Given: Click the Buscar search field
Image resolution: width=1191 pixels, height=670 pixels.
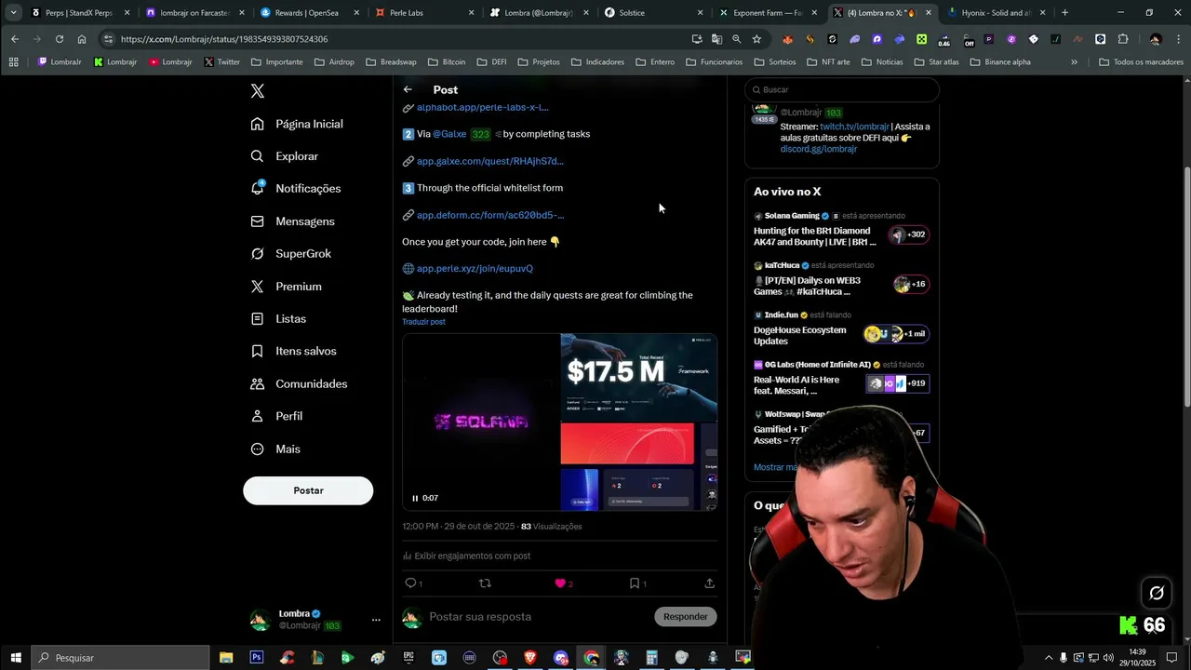Looking at the screenshot, I should pos(842,89).
